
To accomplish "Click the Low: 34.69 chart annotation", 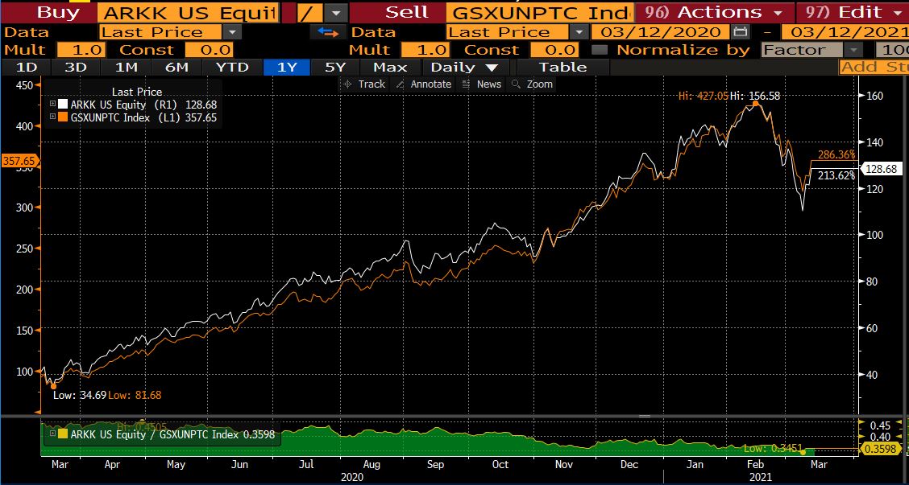I will (x=80, y=395).
